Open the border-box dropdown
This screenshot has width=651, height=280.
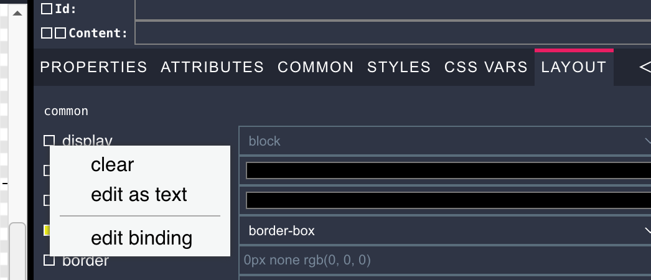(444, 231)
